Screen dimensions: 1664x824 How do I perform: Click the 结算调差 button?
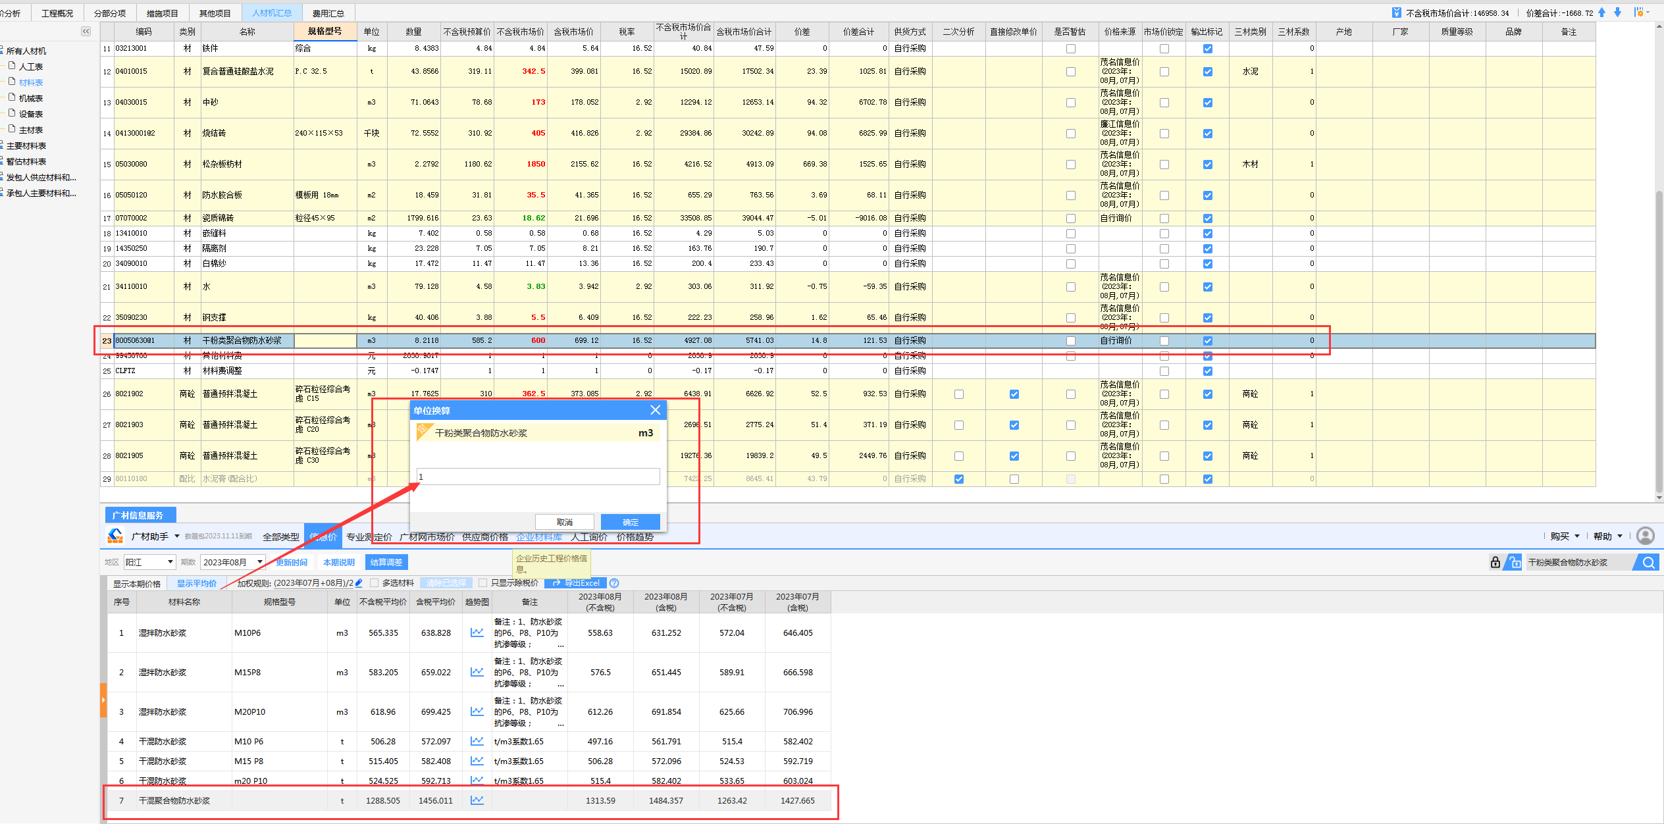pos(386,562)
